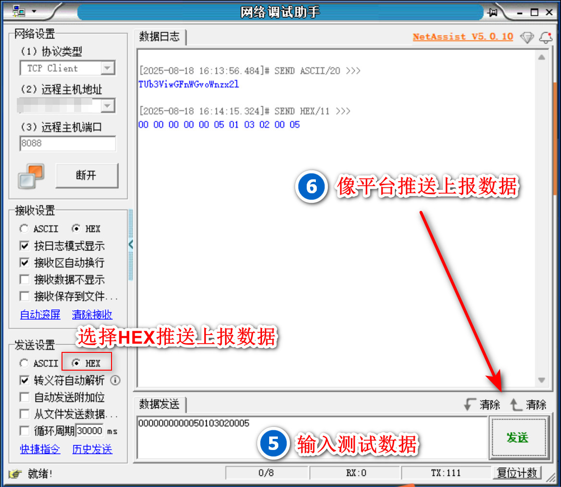Image resolution: width=561 pixels, height=487 pixels.
Task: Click the right 清除 arrow icon above send button
Action: [516, 405]
